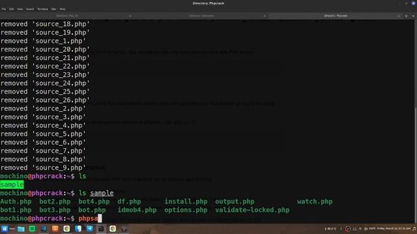Click the line removed 'source_9.php'

(43, 168)
